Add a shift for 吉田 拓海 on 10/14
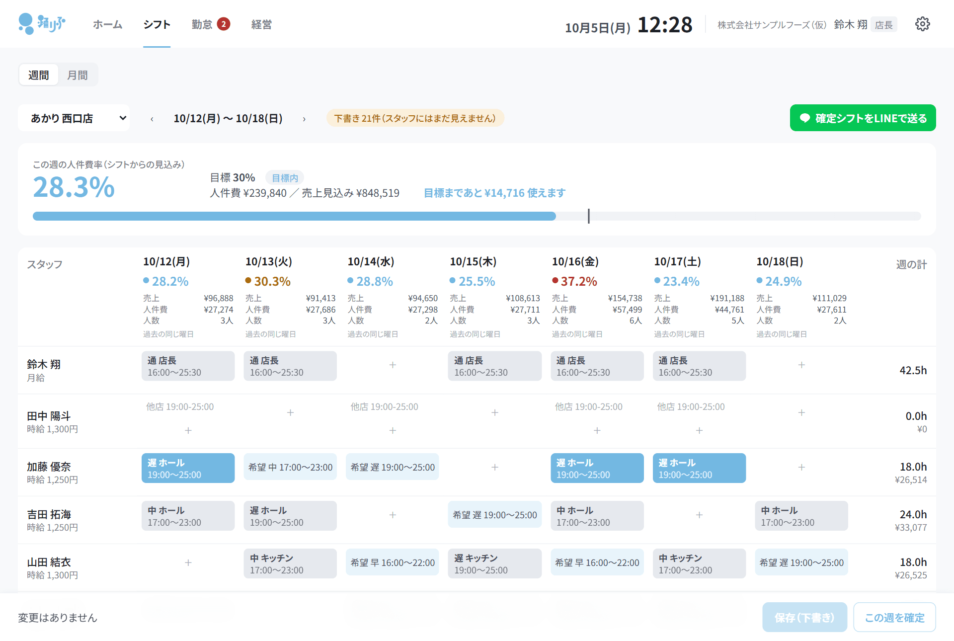Image resolution: width=954 pixels, height=641 pixels. 393,515
